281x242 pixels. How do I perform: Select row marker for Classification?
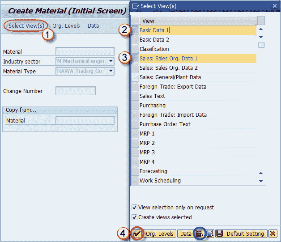click(x=135, y=49)
